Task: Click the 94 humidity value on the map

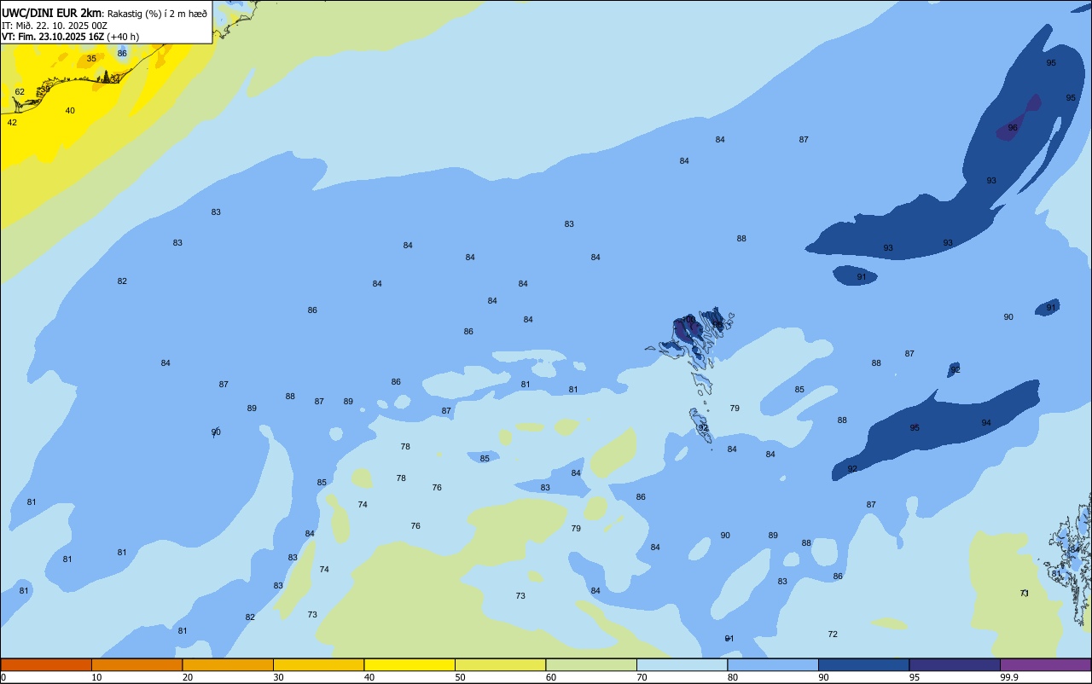Action: [986, 423]
